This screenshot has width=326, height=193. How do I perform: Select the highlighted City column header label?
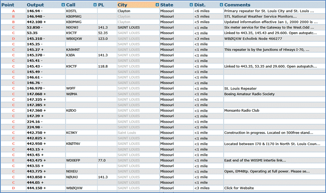click(x=122, y=5)
